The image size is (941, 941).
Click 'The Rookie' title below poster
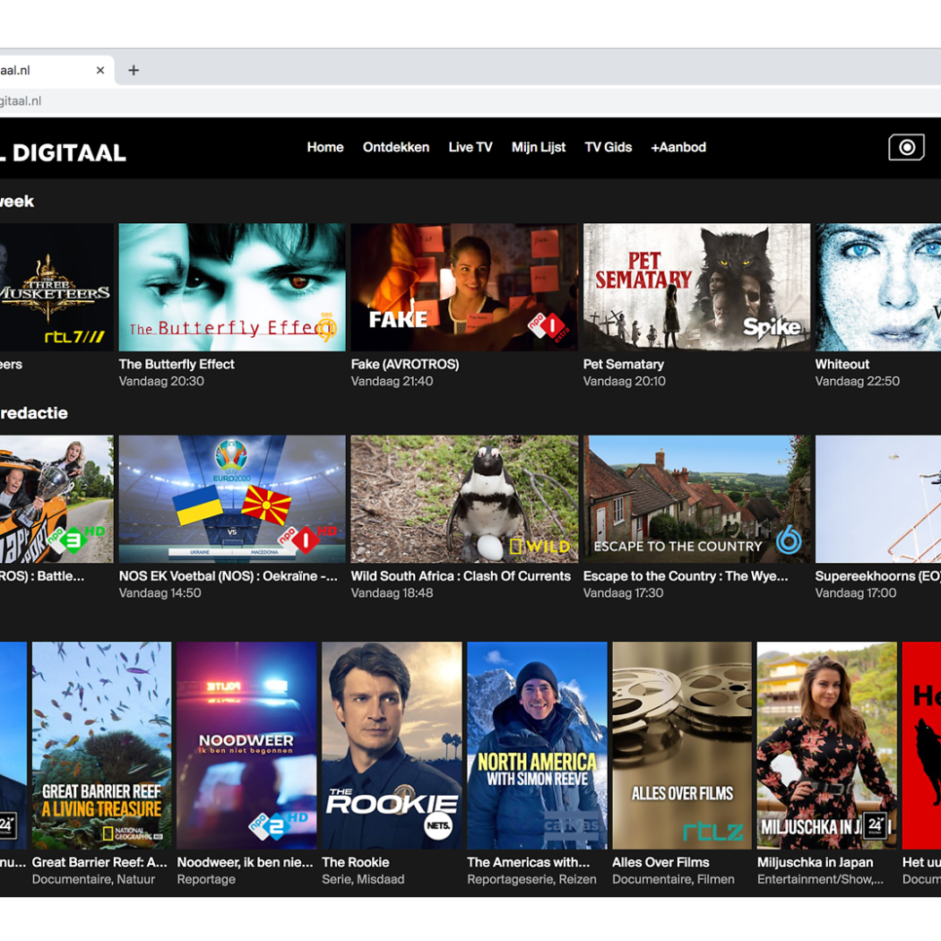(355, 862)
